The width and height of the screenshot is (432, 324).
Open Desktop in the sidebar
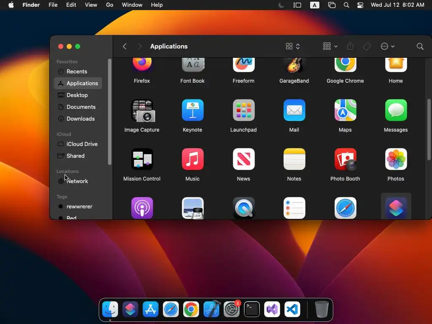click(x=78, y=95)
